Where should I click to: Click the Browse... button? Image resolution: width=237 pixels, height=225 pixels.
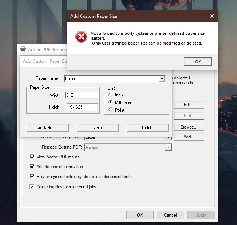189,127
